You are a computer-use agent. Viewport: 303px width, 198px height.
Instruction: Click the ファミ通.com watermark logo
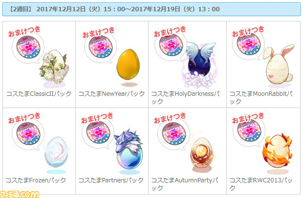pos(20,194)
